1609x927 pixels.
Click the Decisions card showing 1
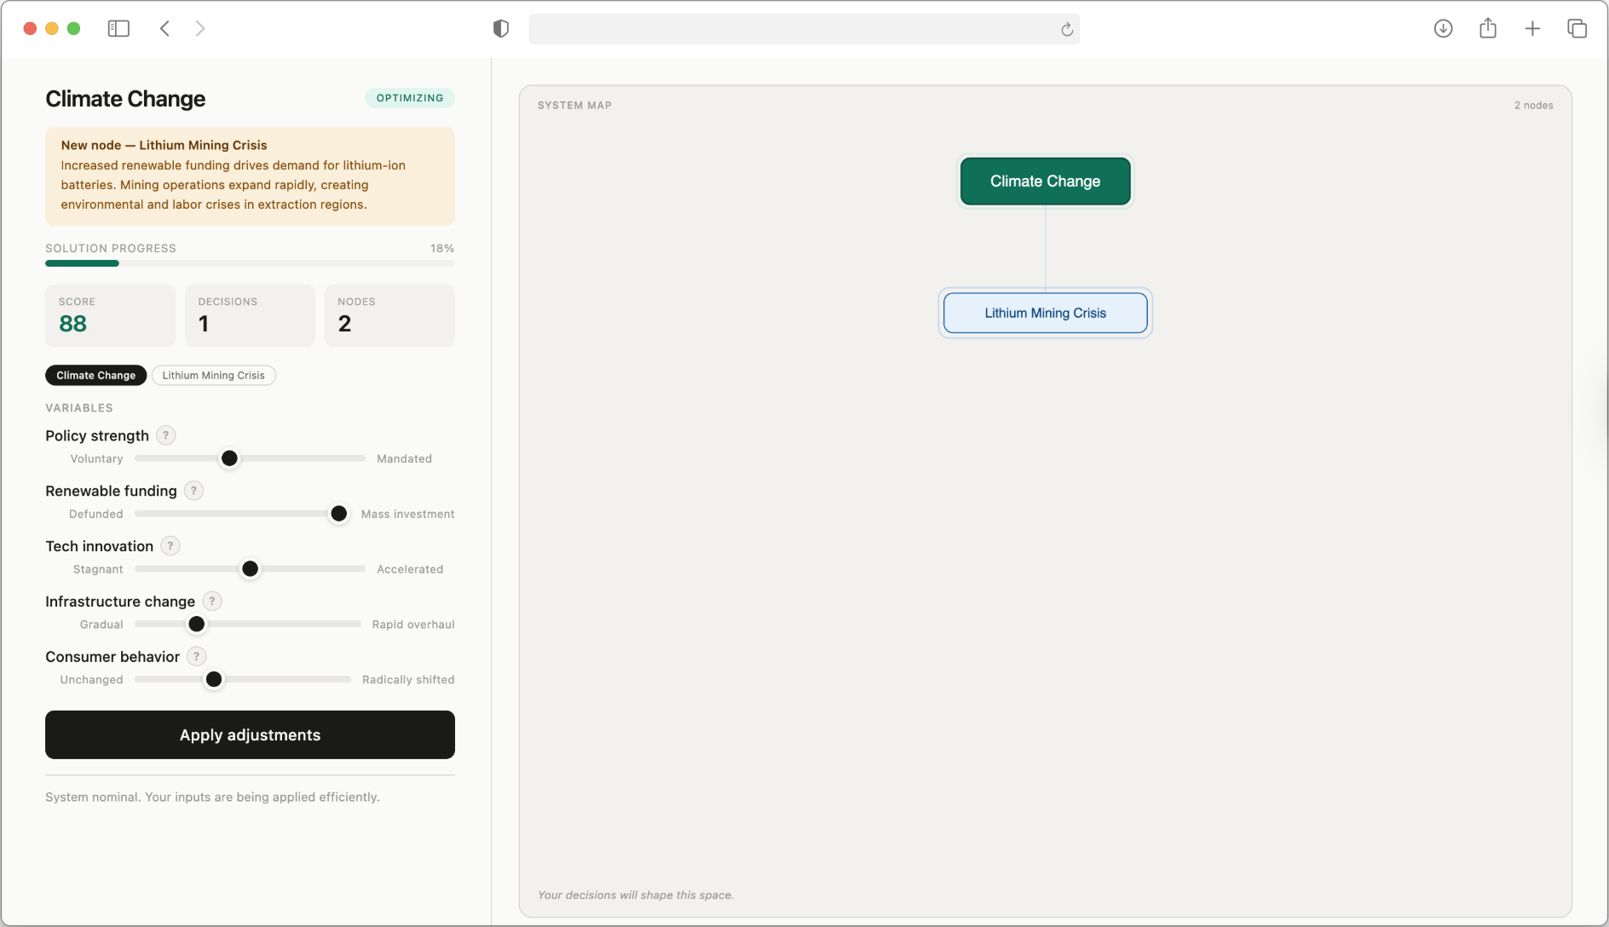[x=250, y=315]
